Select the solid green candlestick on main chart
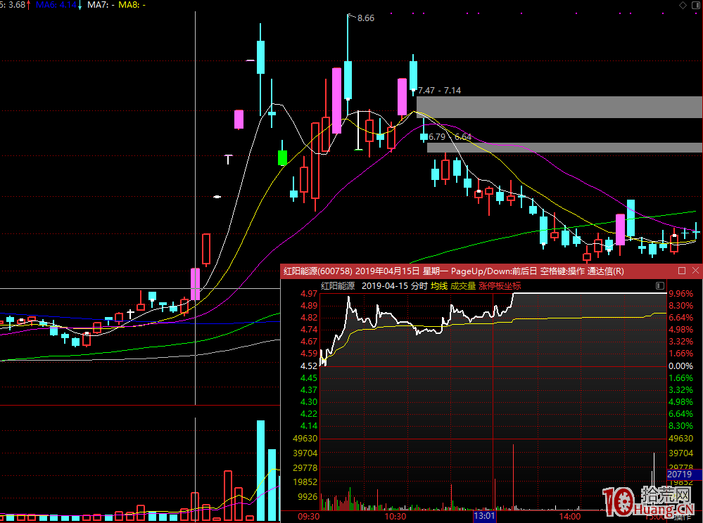 coord(282,157)
